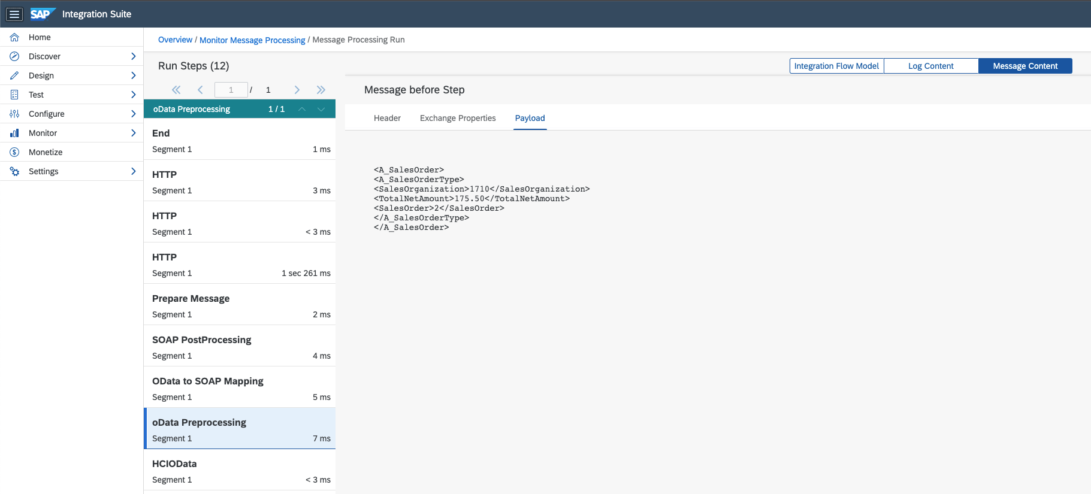Select the SOAP PostProcessing run step
1091x494 pixels.
click(240, 346)
